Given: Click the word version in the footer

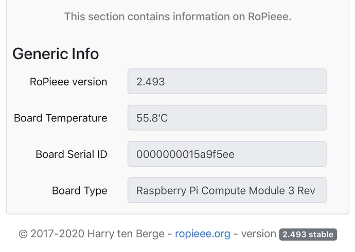Looking at the screenshot, I should (259, 234).
